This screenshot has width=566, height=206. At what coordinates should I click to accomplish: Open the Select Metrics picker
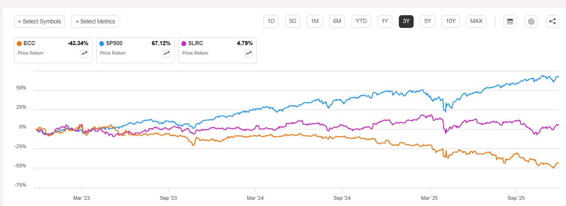[x=95, y=22]
